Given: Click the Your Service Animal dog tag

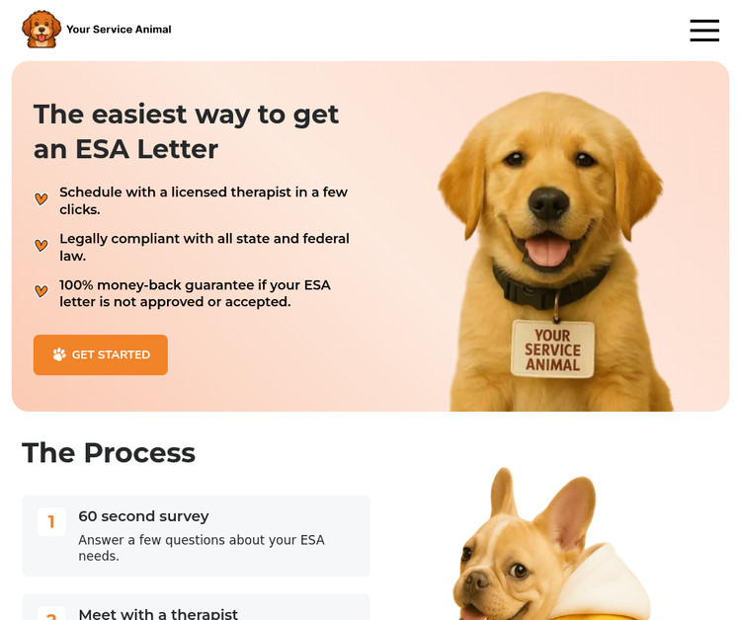Looking at the screenshot, I should click(552, 349).
